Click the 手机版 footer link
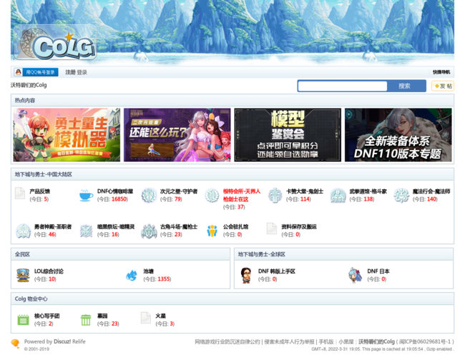465x357 pixels. 326,341
